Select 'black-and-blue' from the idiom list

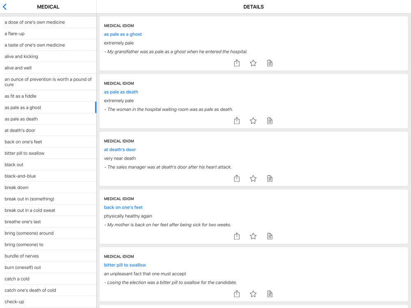(20, 176)
